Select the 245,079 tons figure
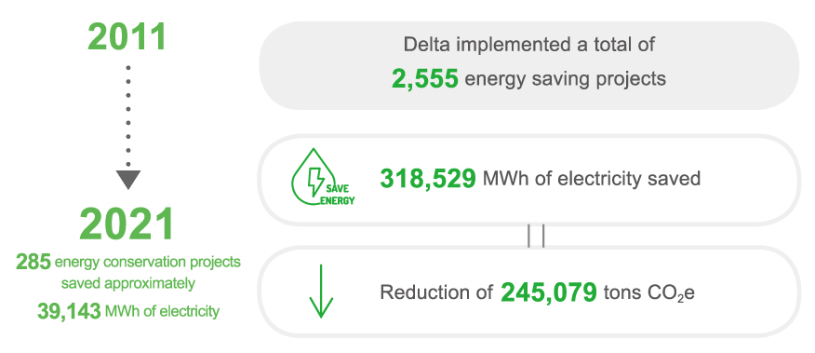 549,292
